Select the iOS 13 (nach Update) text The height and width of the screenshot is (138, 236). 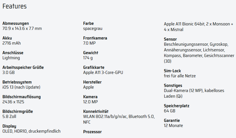21,87
